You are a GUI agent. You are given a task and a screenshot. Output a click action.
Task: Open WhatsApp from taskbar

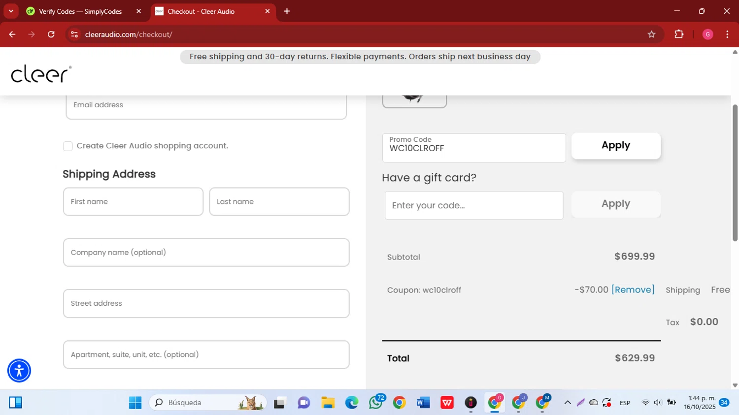click(x=376, y=403)
